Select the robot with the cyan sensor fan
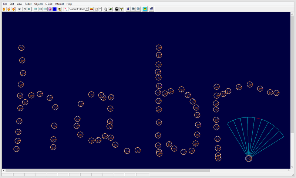The height and width of the screenshot is (178, 296). [249, 158]
